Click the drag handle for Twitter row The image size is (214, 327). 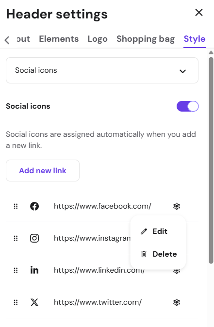16,302
